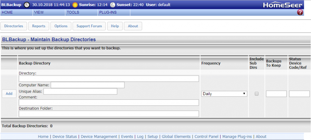311x140 pixels.
Task: Focus the Computer Name text field
Action: pyautogui.click(x=87, y=85)
